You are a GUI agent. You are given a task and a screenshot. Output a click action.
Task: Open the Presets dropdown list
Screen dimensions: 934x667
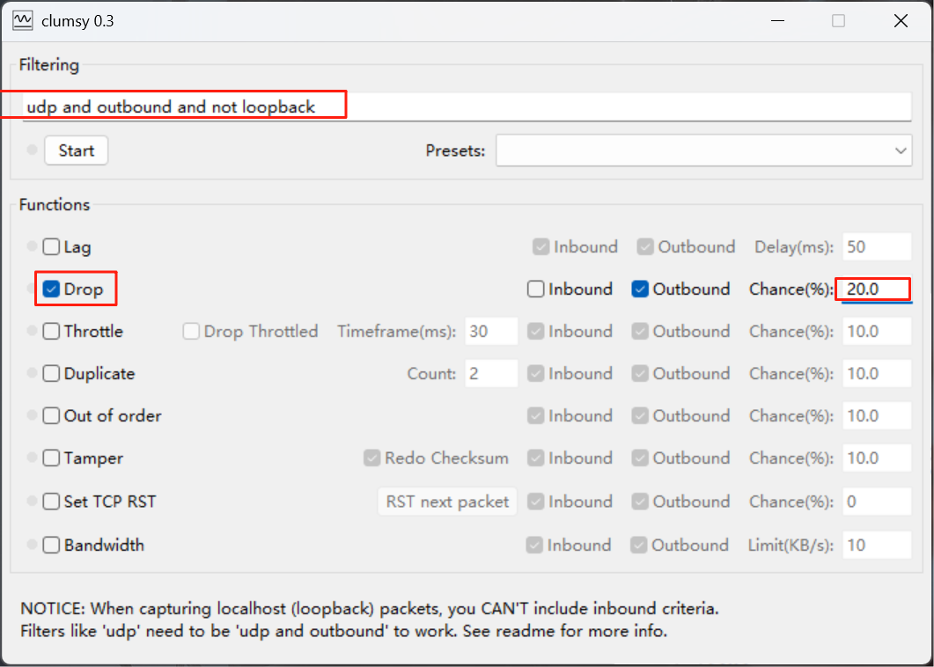pyautogui.click(x=704, y=150)
